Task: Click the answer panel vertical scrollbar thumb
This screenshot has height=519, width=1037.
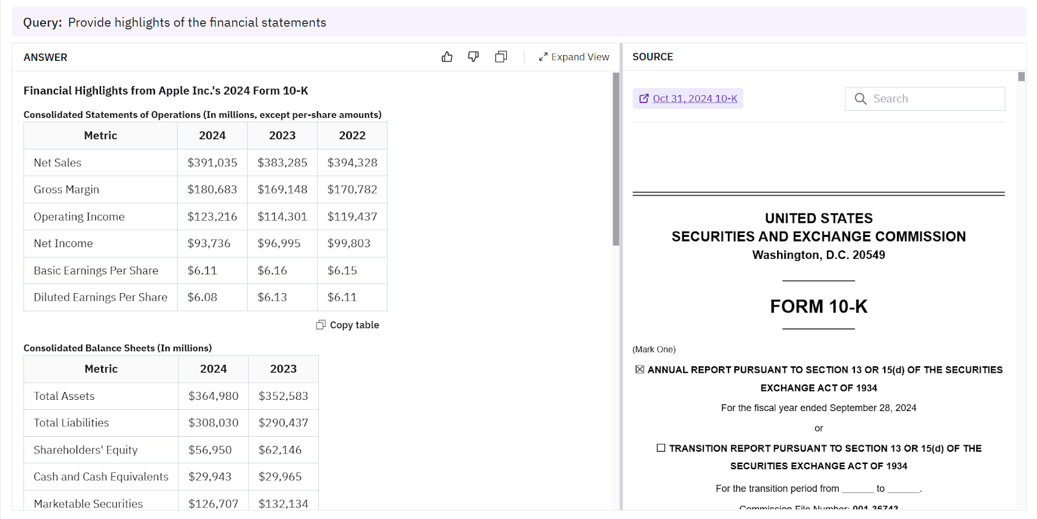Action: click(616, 159)
